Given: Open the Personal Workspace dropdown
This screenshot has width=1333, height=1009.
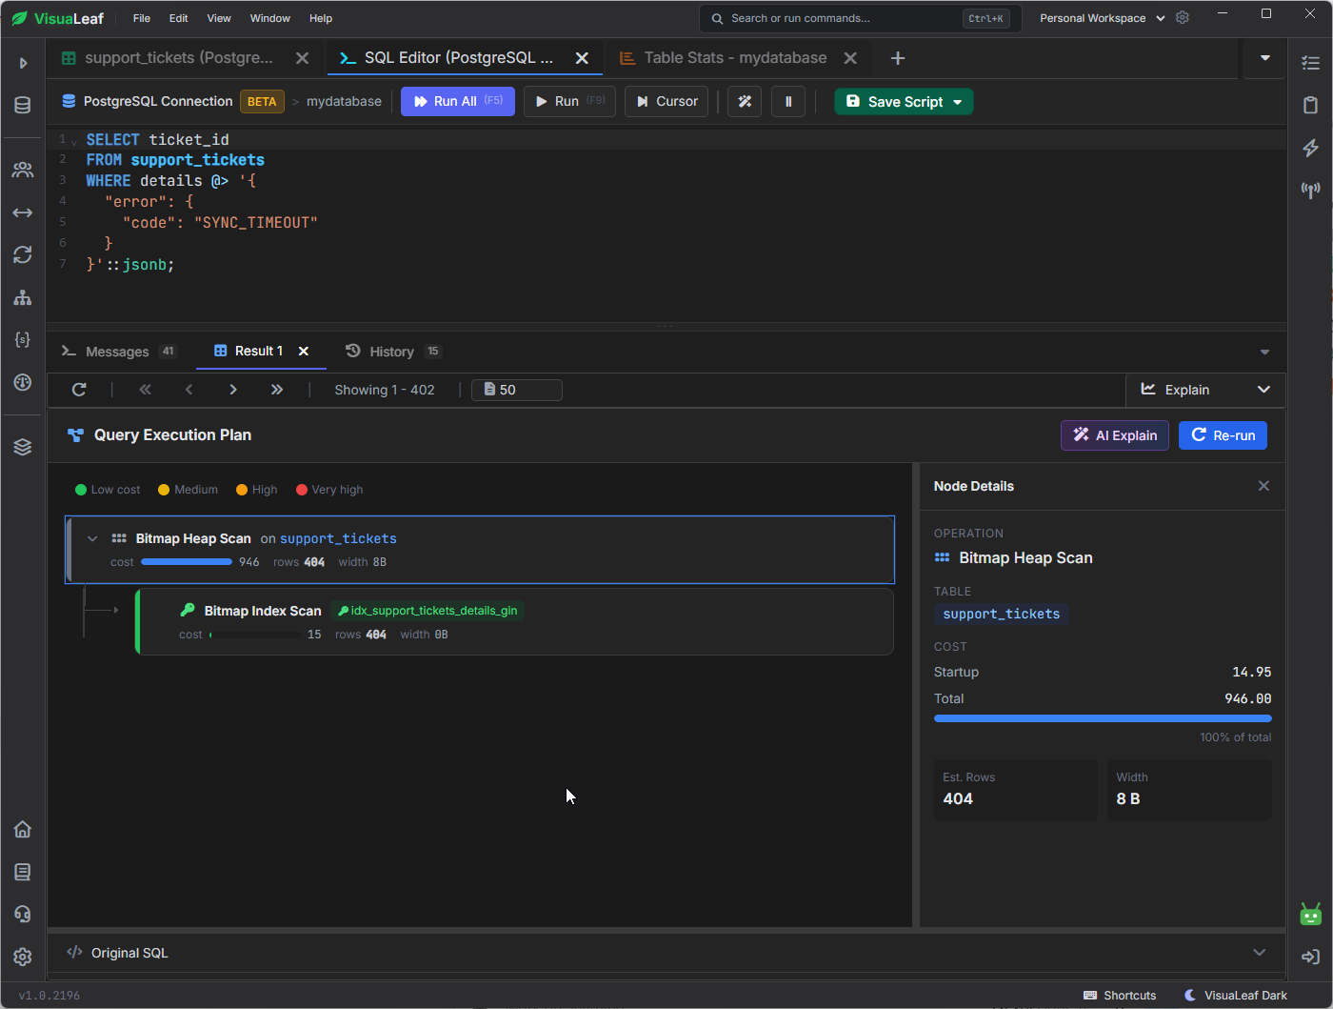Looking at the screenshot, I should tap(1102, 18).
